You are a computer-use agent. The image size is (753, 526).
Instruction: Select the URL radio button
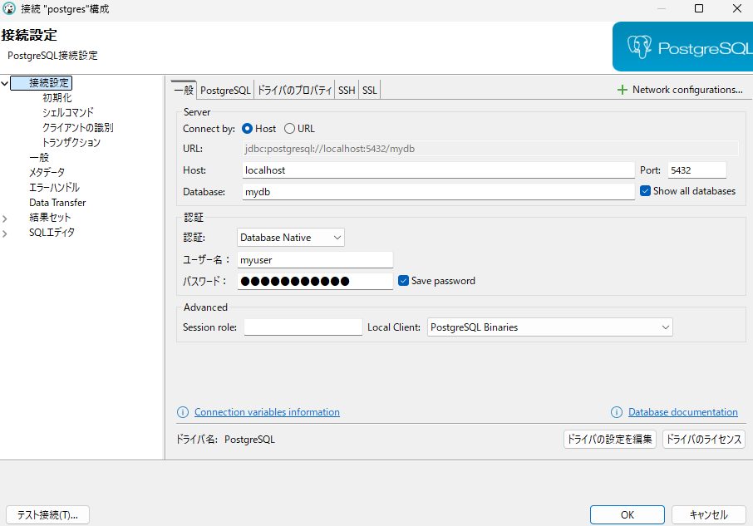point(289,129)
